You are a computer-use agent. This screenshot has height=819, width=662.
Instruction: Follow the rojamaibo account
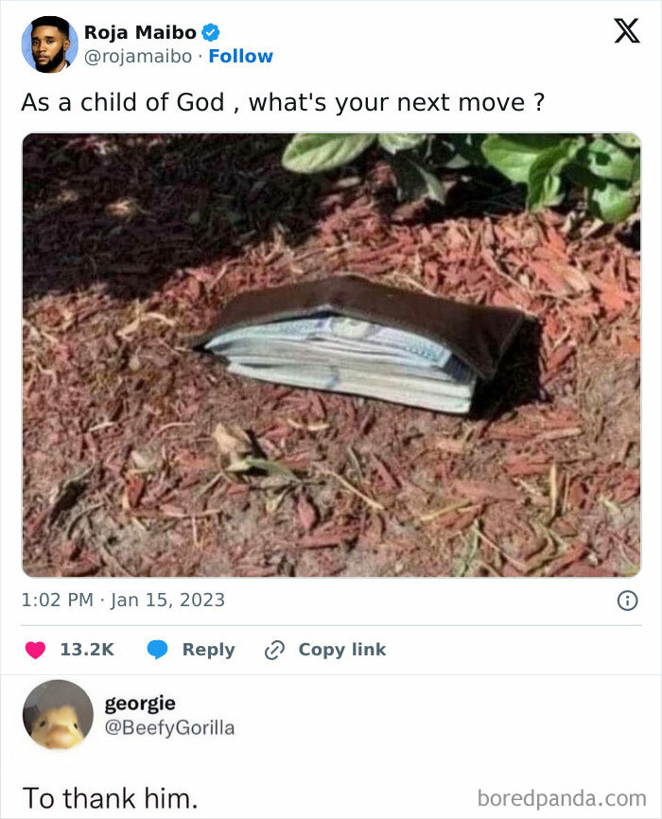[x=240, y=57]
